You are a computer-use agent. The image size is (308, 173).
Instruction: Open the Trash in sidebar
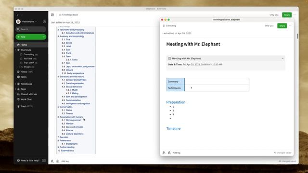click(24, 106)
